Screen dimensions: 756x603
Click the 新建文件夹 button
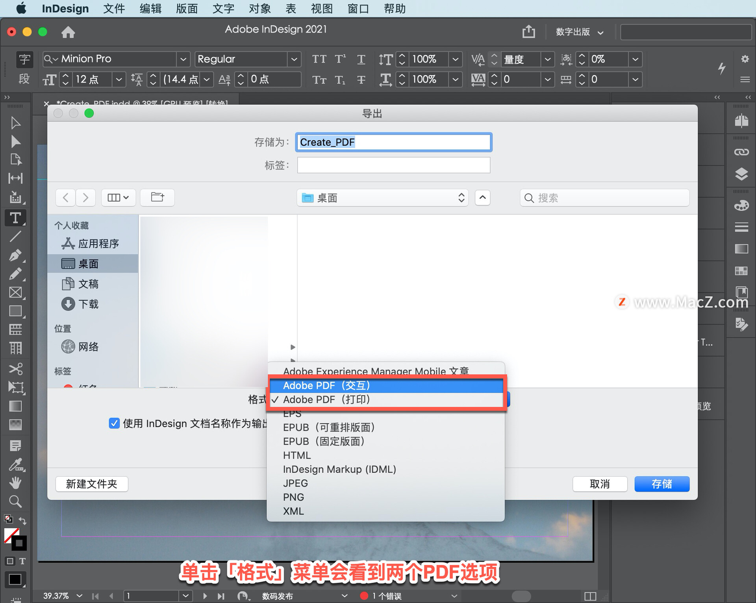[92, 484]
